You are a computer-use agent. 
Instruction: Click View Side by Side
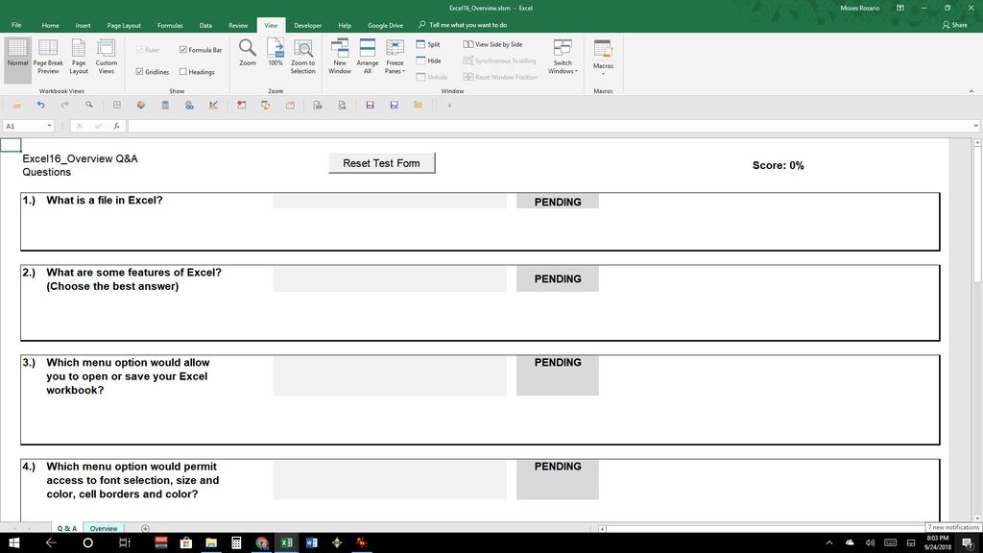(492, 44)
